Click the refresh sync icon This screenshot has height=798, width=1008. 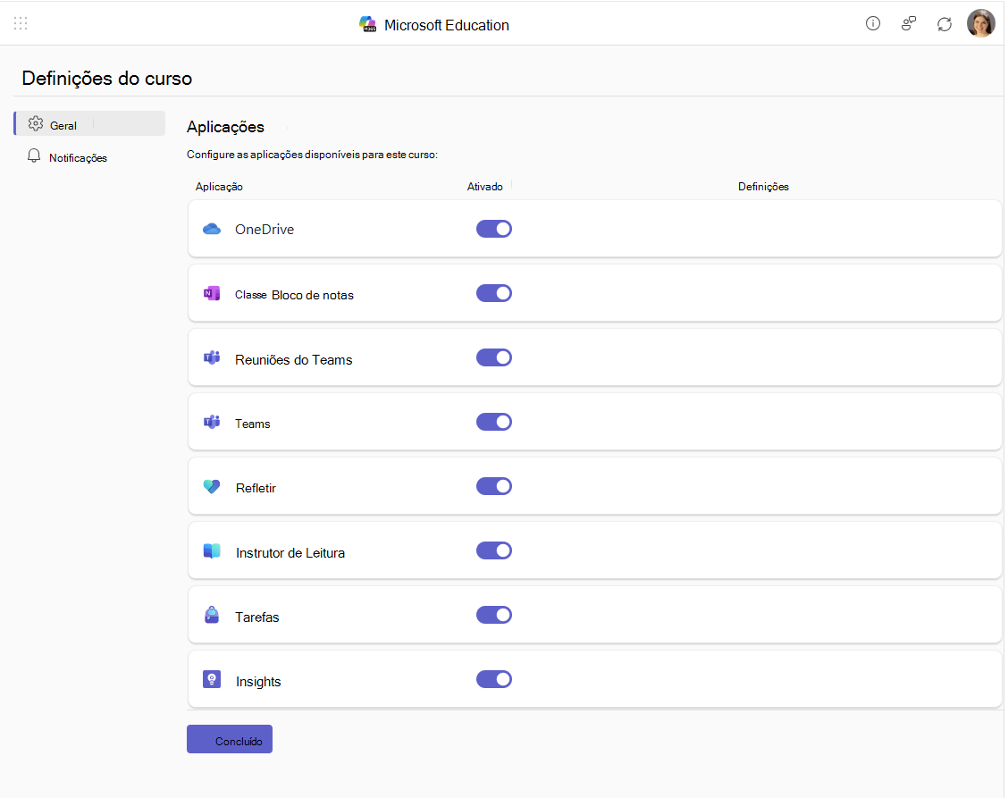(x=944, y=24)
